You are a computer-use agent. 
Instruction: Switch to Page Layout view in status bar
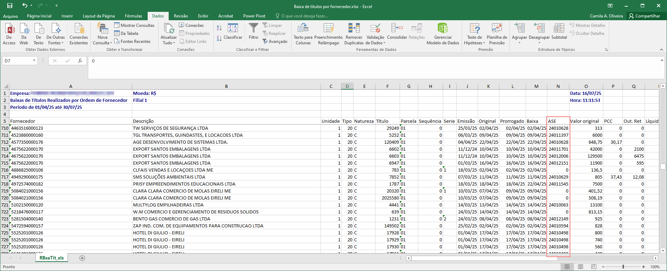pos(581,267)
